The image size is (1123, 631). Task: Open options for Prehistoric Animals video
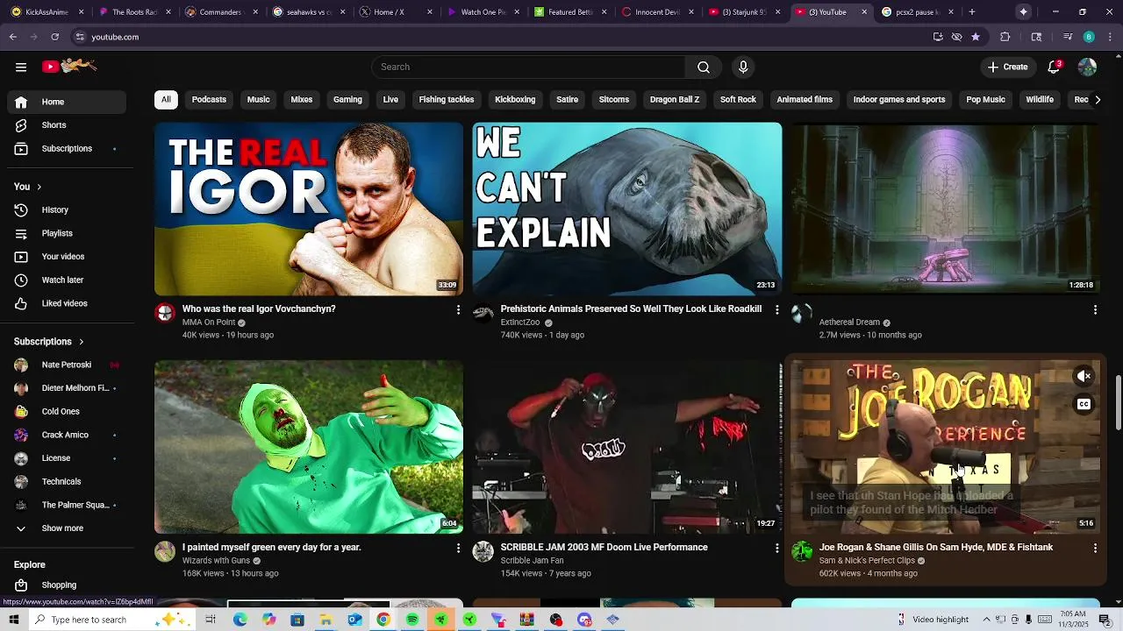[776, 309]
